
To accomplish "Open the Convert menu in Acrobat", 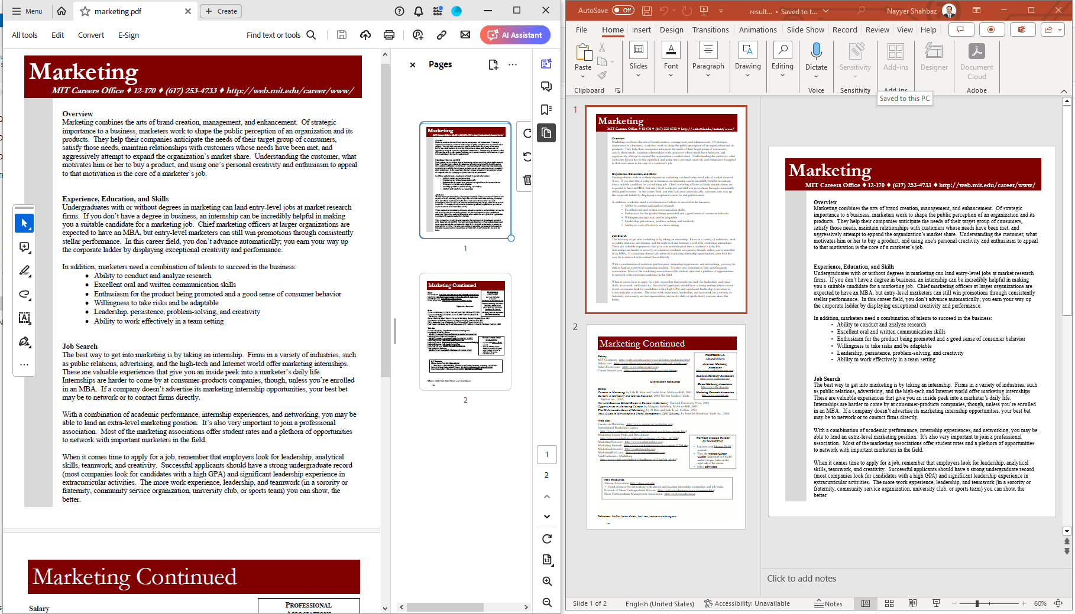I will point(91,35).
